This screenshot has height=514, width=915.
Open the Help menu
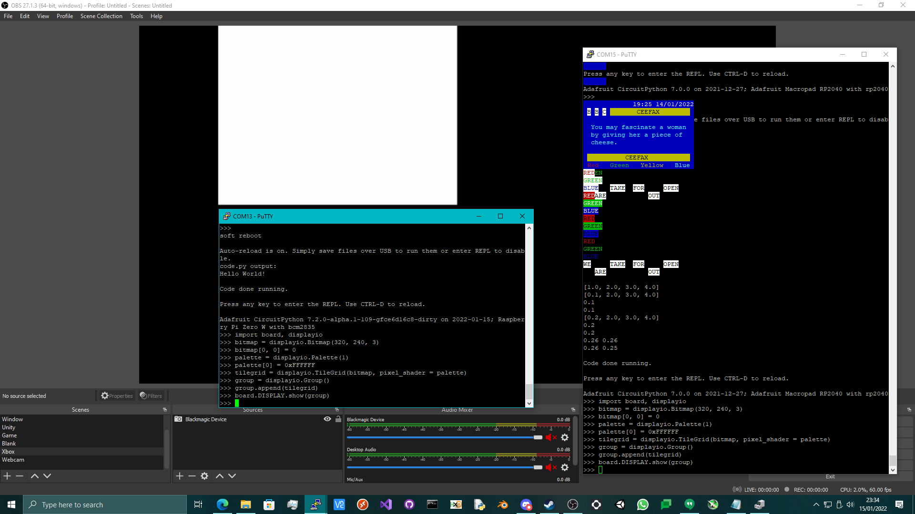point(156,16)
